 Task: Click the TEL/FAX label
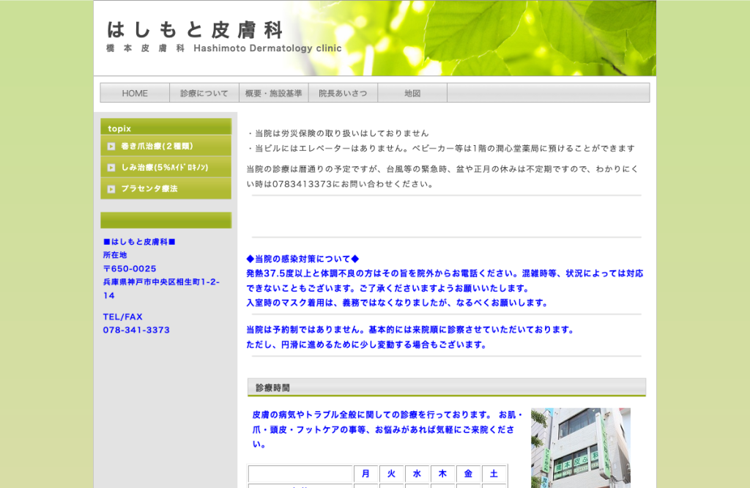[122, 317]
